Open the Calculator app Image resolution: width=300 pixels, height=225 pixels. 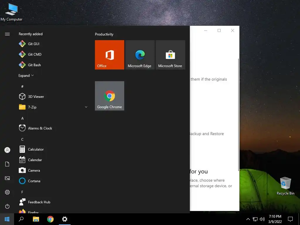tap(53, 149)
